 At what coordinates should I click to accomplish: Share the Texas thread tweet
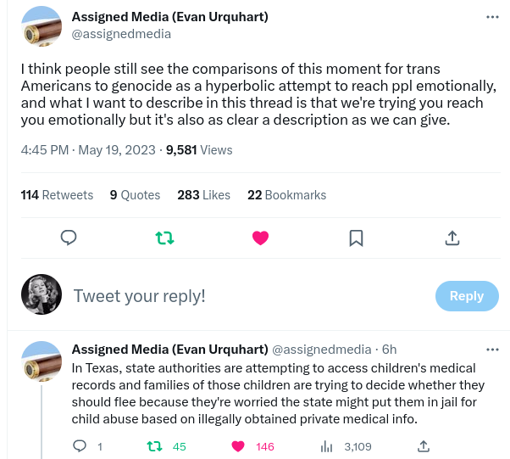coord(424,446)
